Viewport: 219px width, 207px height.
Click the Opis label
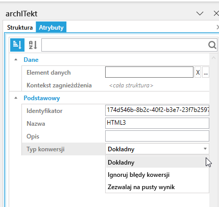coord(33,136)
